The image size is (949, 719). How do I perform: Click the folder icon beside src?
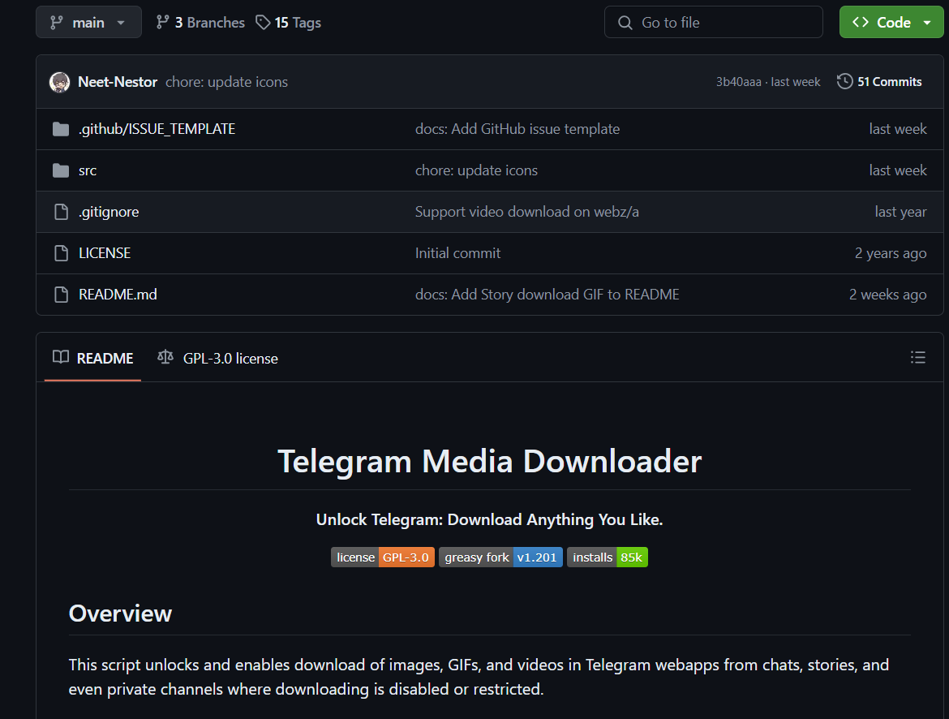61,170
